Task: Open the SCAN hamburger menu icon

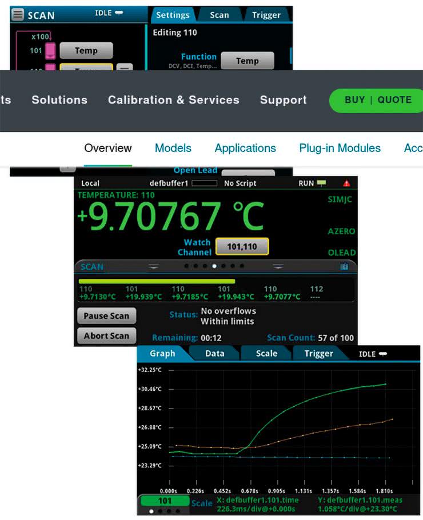Action: pyautogui.click(x=18, y=15)
